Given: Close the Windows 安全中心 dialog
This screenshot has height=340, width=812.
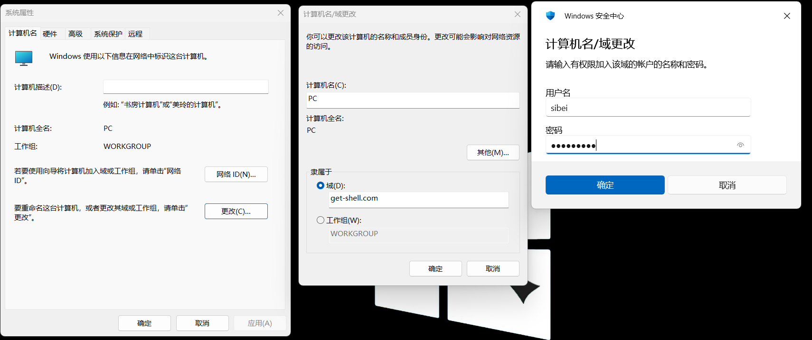Looking at the screenshot, I should 787,16.
